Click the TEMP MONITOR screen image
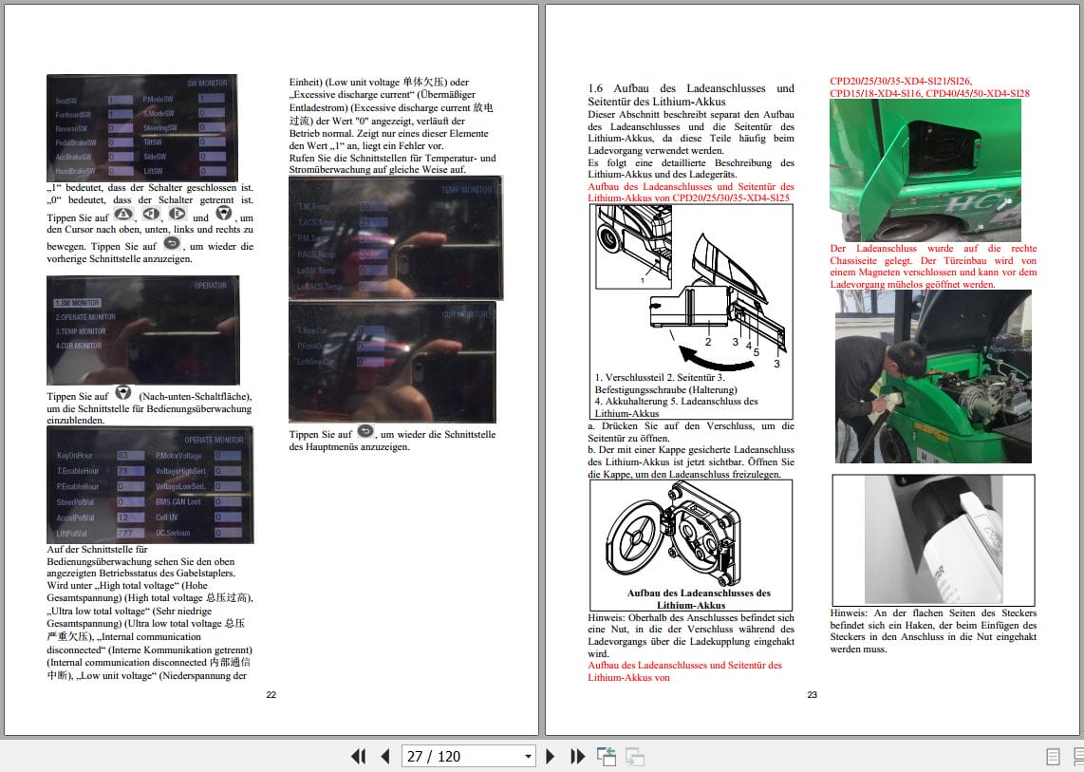This screenshot has width=1084, height=772. pos(396,238)
